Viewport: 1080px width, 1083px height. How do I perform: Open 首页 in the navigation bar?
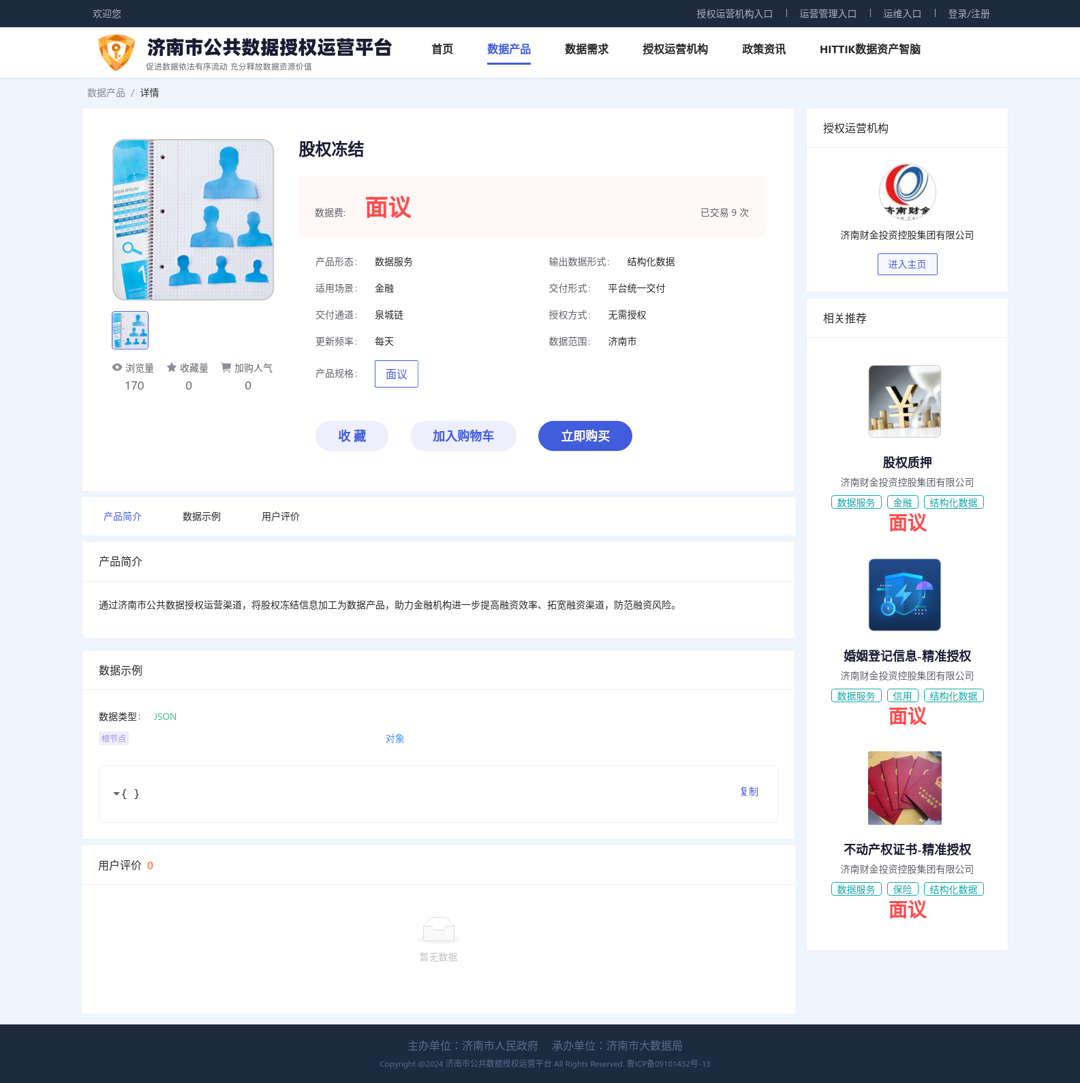[442, 49]
